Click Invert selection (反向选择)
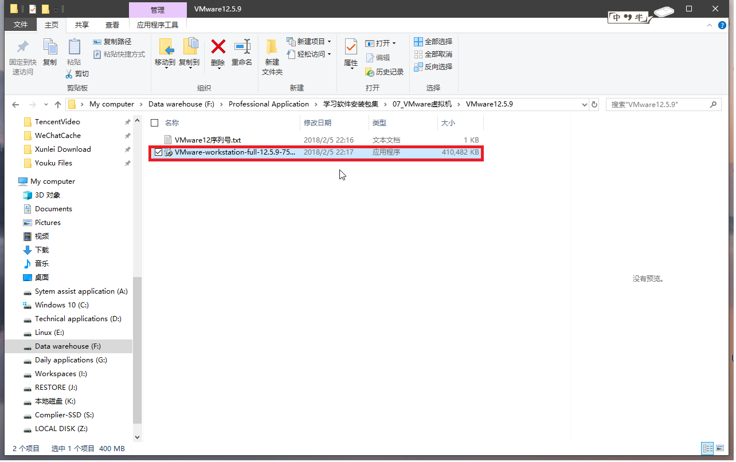This screenshot has width=736, height=462. tap(433, 67)
